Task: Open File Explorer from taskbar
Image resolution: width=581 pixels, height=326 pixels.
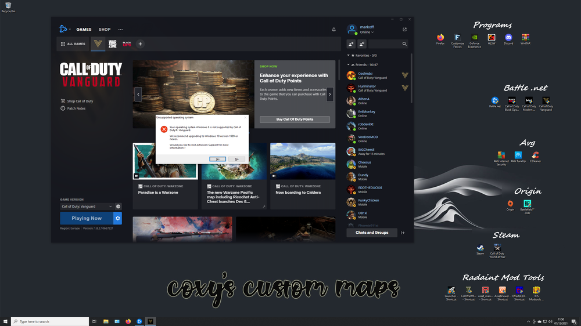Action: (x=106, y=321)
